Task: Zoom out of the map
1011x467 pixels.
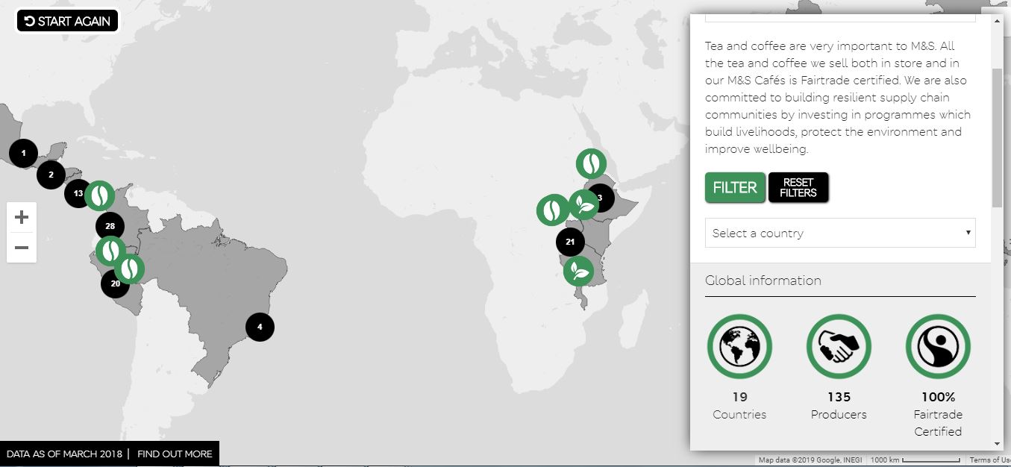Action: pyautogui.click(x=22, y=248)
